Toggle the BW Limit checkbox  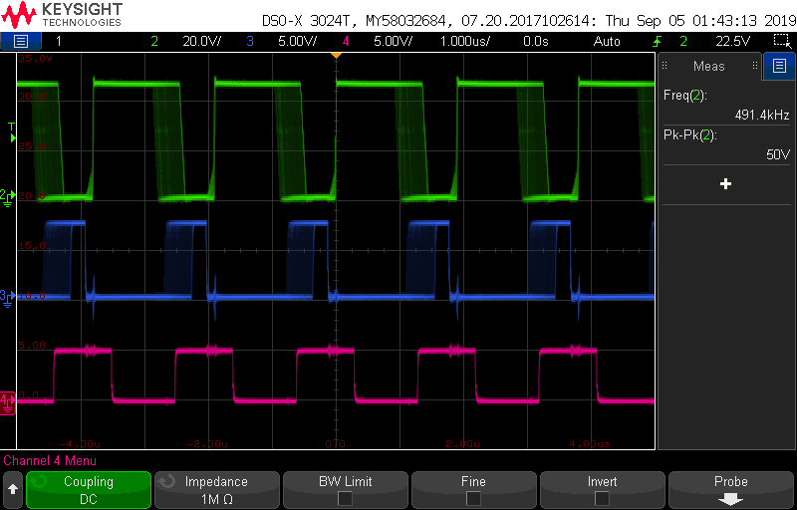345,498
